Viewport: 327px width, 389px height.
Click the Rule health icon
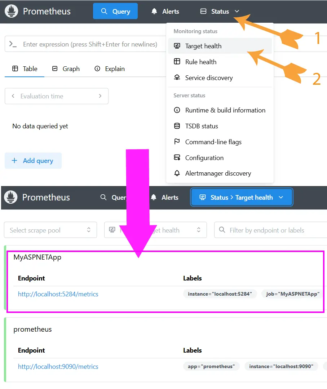[177, 62]
